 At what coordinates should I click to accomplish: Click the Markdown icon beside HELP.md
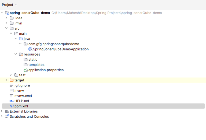[12, 101]
